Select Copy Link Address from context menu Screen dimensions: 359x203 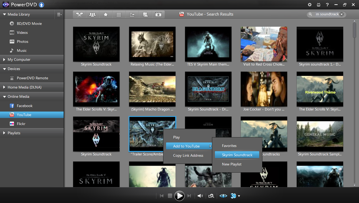[x=188, y=155]
